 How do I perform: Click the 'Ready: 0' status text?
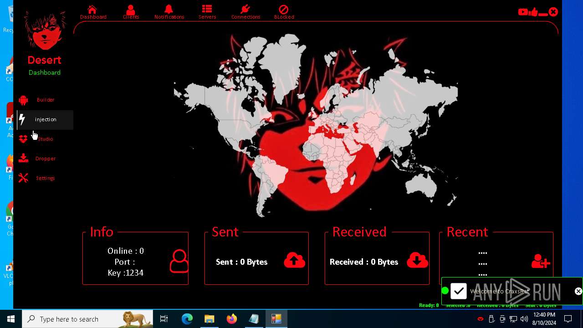tap(429, 305)
